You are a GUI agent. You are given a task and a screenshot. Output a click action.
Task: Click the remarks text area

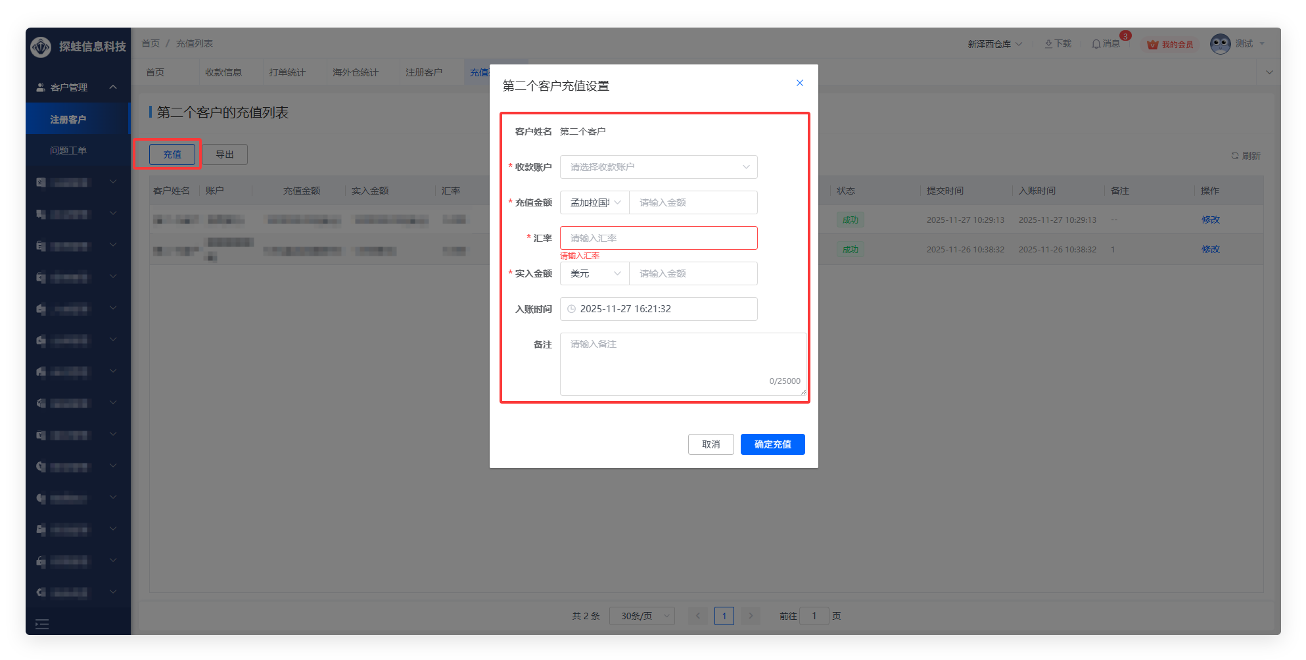click(682, 364)
